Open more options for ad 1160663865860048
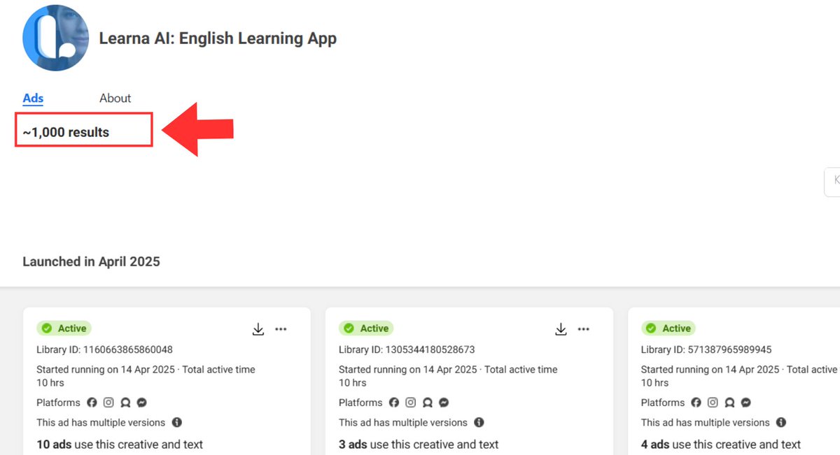This screenshot has width=840, height=455. tap(281, 329)
